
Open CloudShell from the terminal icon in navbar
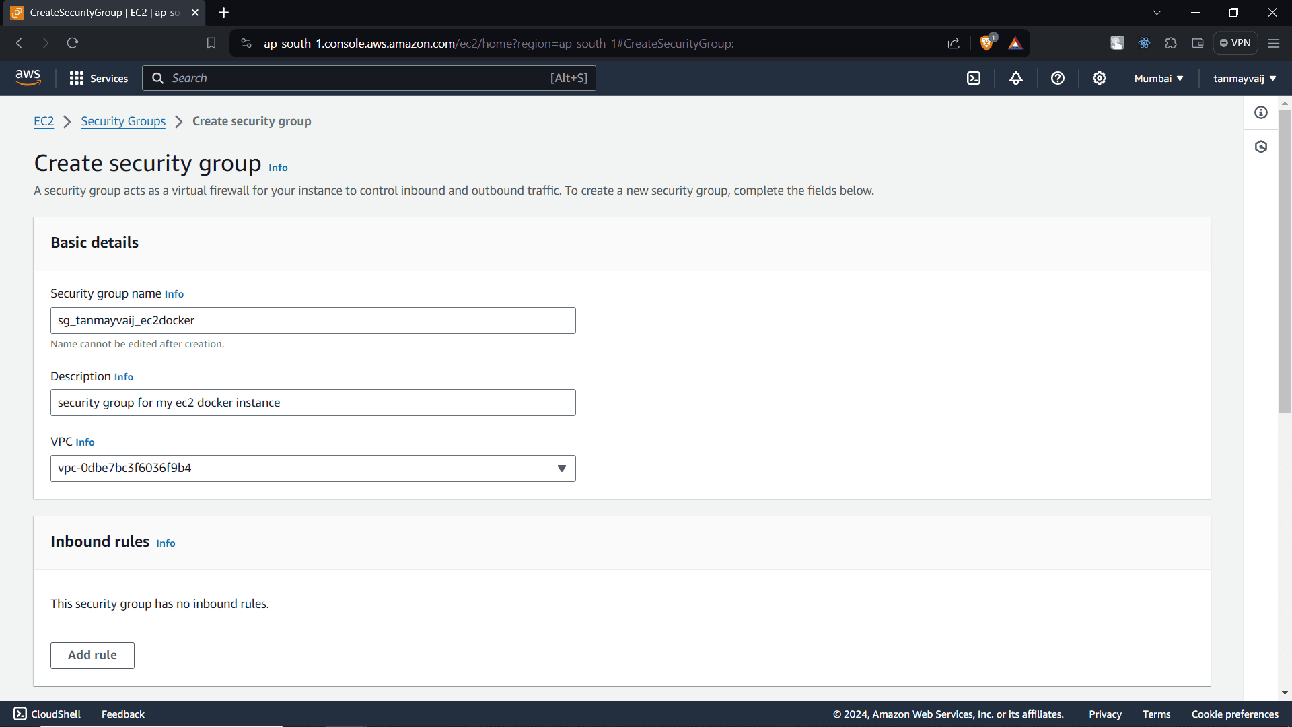(x=974, y=78)
